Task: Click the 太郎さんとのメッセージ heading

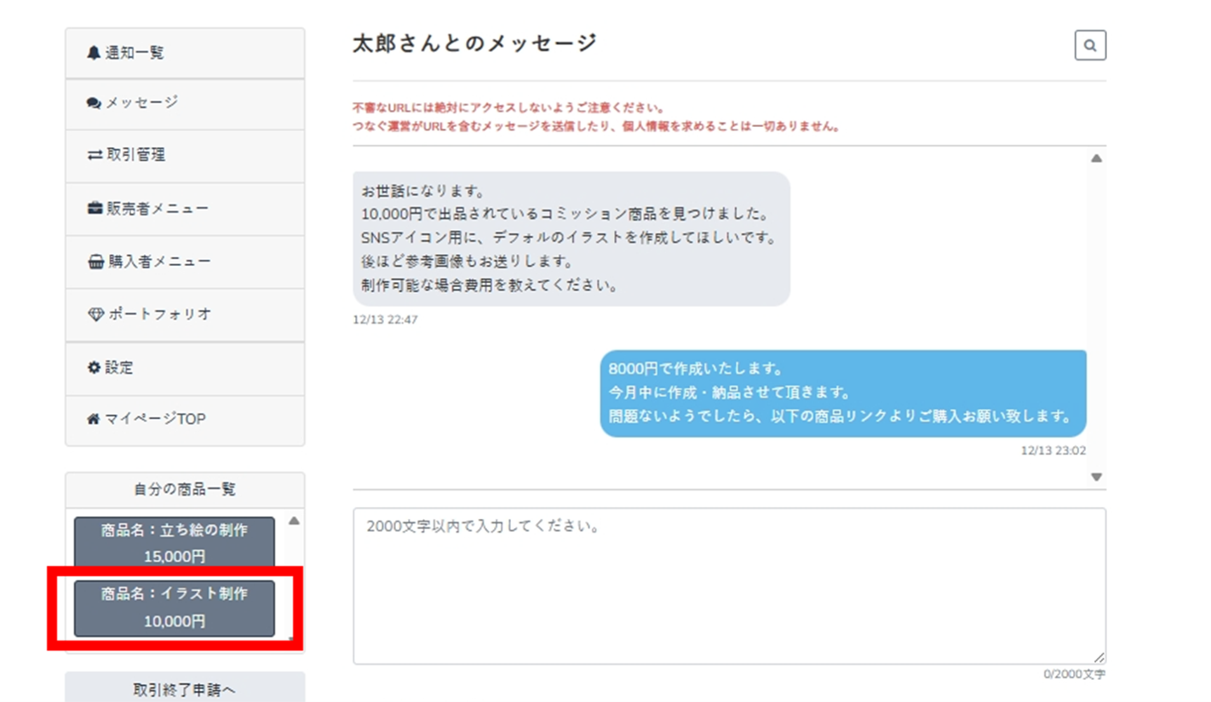Action: point(475,43)
